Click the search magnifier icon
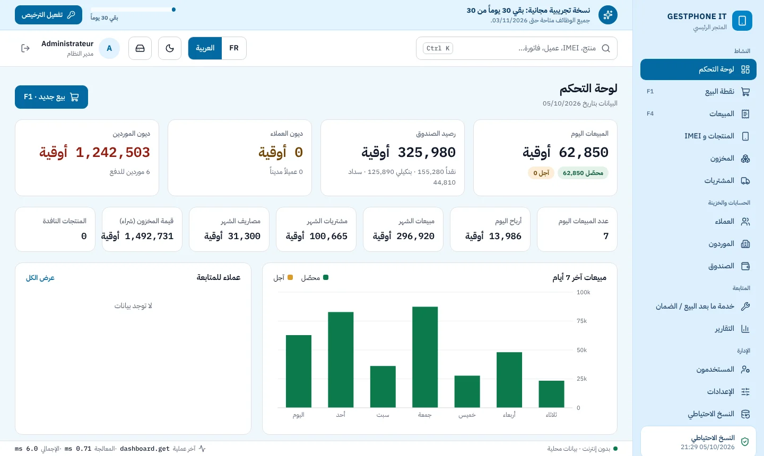The width and height of the screenshot is (764, 456). (x=606, y=48)
